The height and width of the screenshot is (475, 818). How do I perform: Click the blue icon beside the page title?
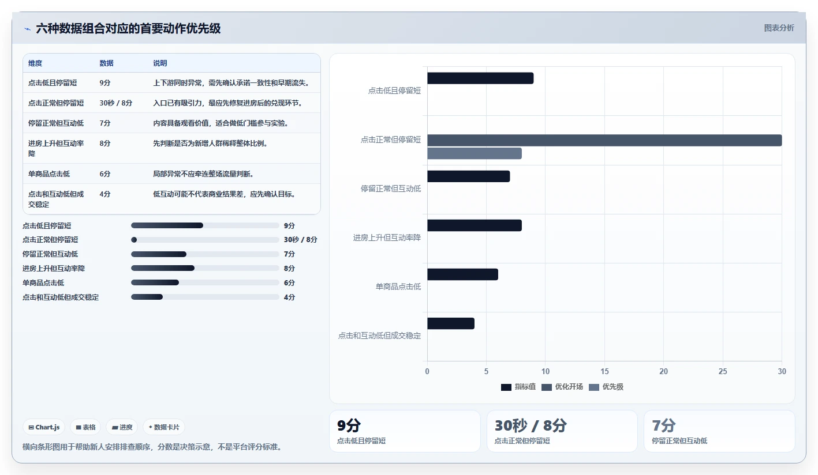(x=27, y=29)
